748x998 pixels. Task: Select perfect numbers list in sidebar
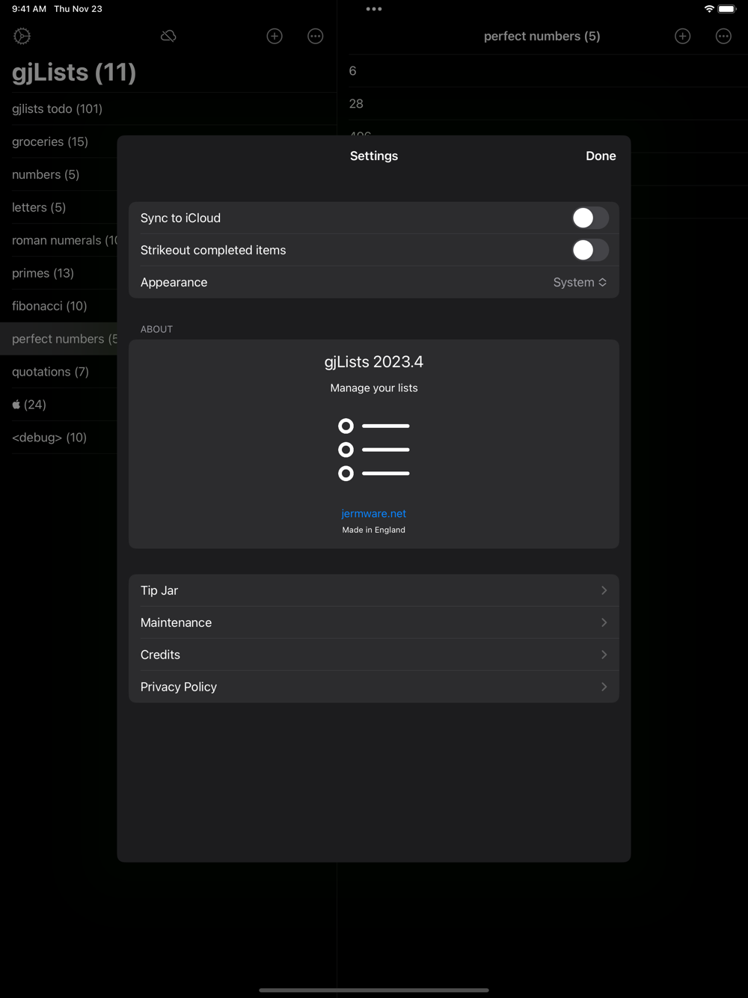(x=58, y=339)
